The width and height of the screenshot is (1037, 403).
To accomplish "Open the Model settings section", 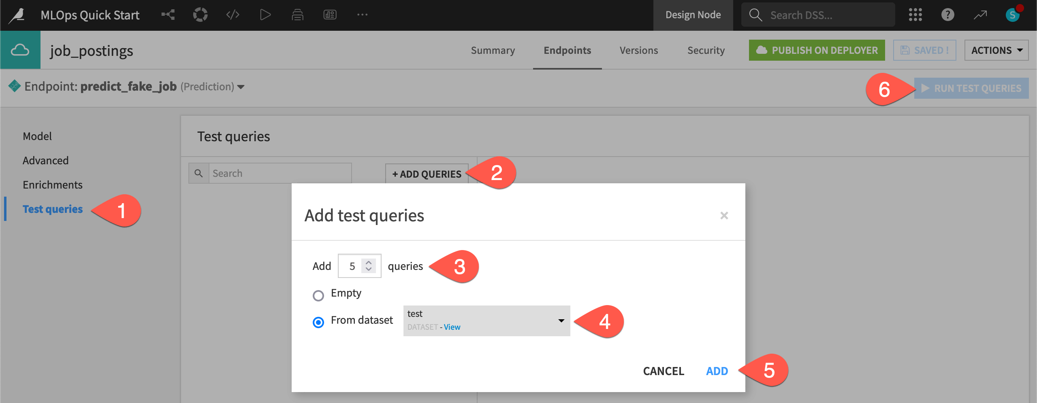I will [37, 136].
